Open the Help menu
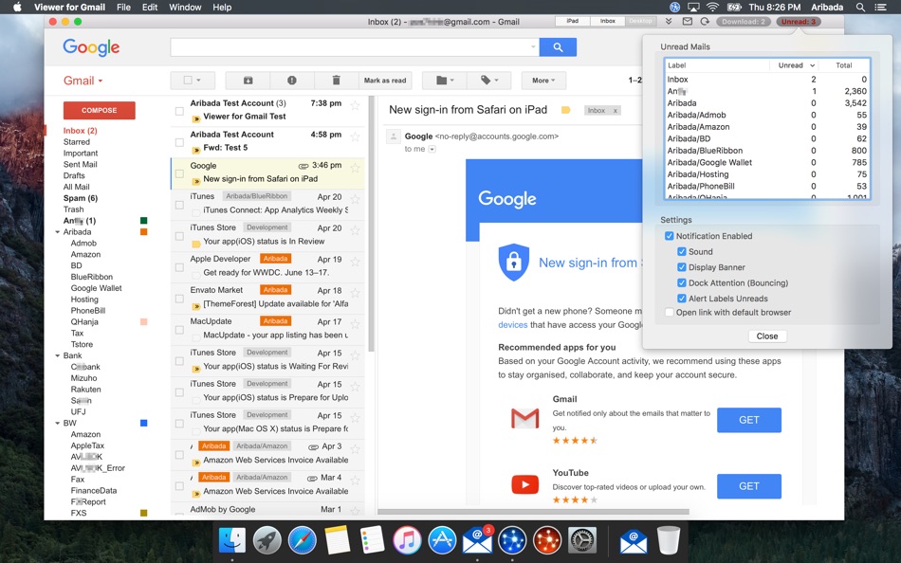The height and width of the screenshot is (563, 901). [x=222, y=8]
